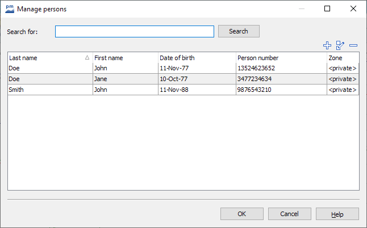Image resolution: width=367 pixels, height=228 pixels.
Task: Click the remove person minus icon
Action: 353,45
